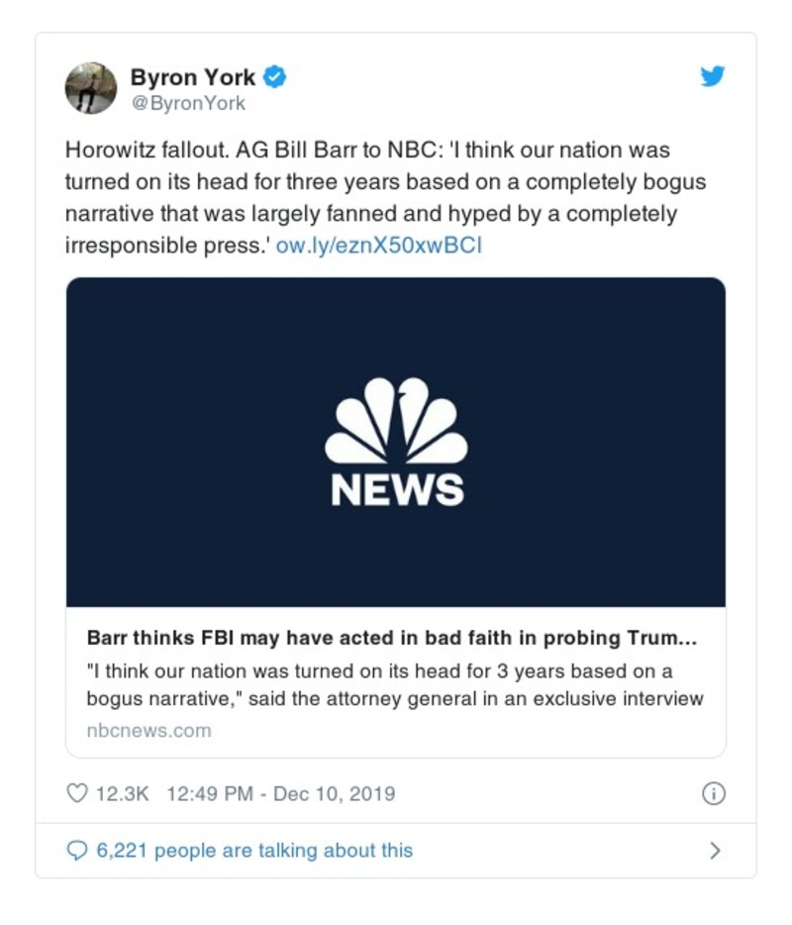Click the reply speech bubble icon
This screenshot has width=792, height=925.
77,850
